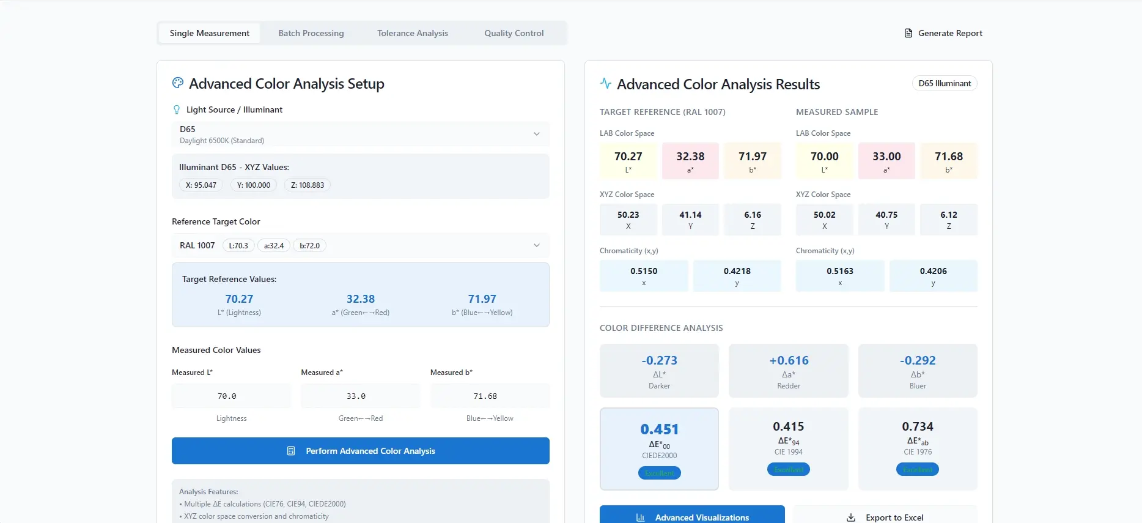Screen dimensions: 1142x523
Task: Click the pulse icon beside Advanced Color Analysis Results
Action: pos(606,83)
